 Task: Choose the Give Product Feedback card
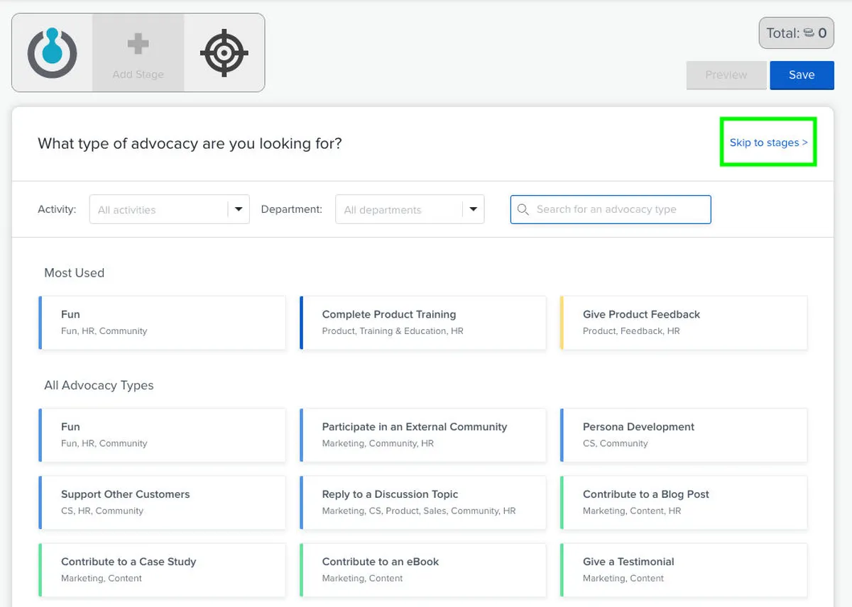pyautogui.click(x=684, y=323)
